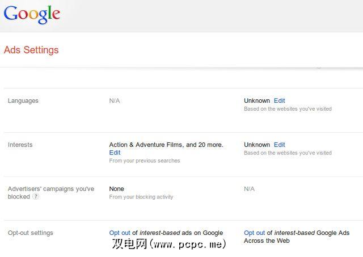
Task: Edit the Languages web-based setting
Action: [x=279, y=101]
